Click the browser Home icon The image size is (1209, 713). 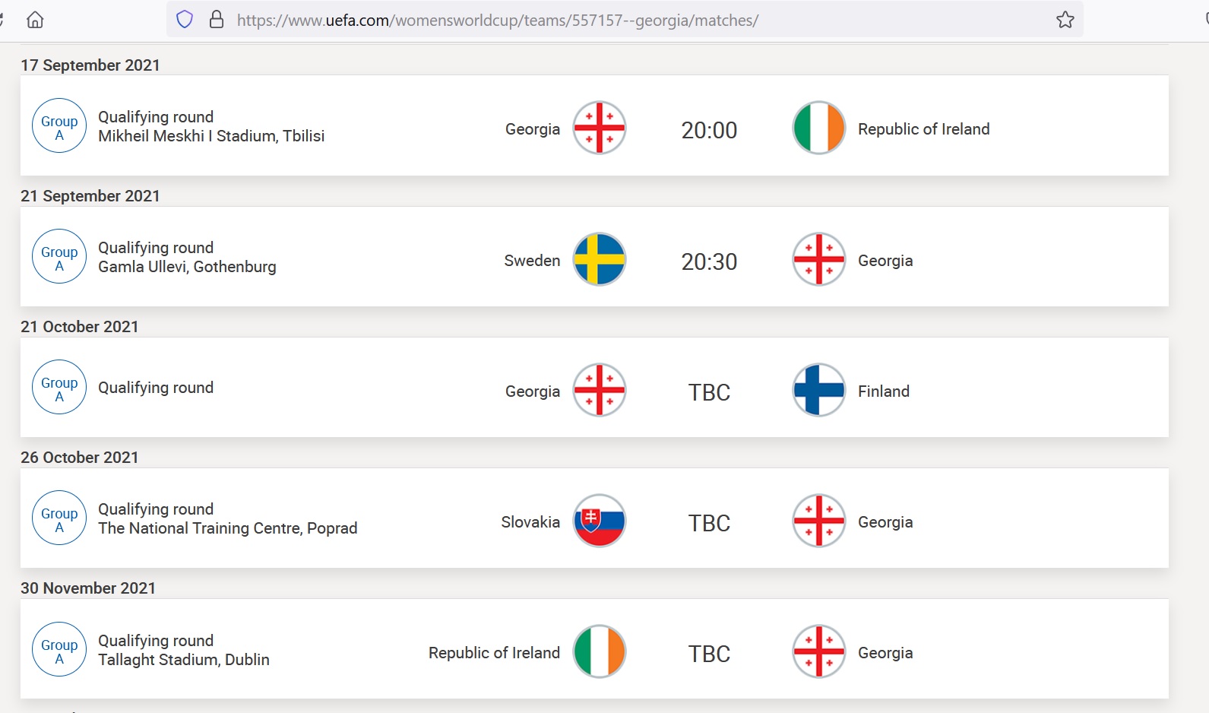tap(35, 20)
